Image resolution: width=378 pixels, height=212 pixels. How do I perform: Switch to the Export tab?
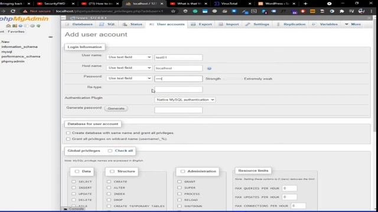point(201,24)
